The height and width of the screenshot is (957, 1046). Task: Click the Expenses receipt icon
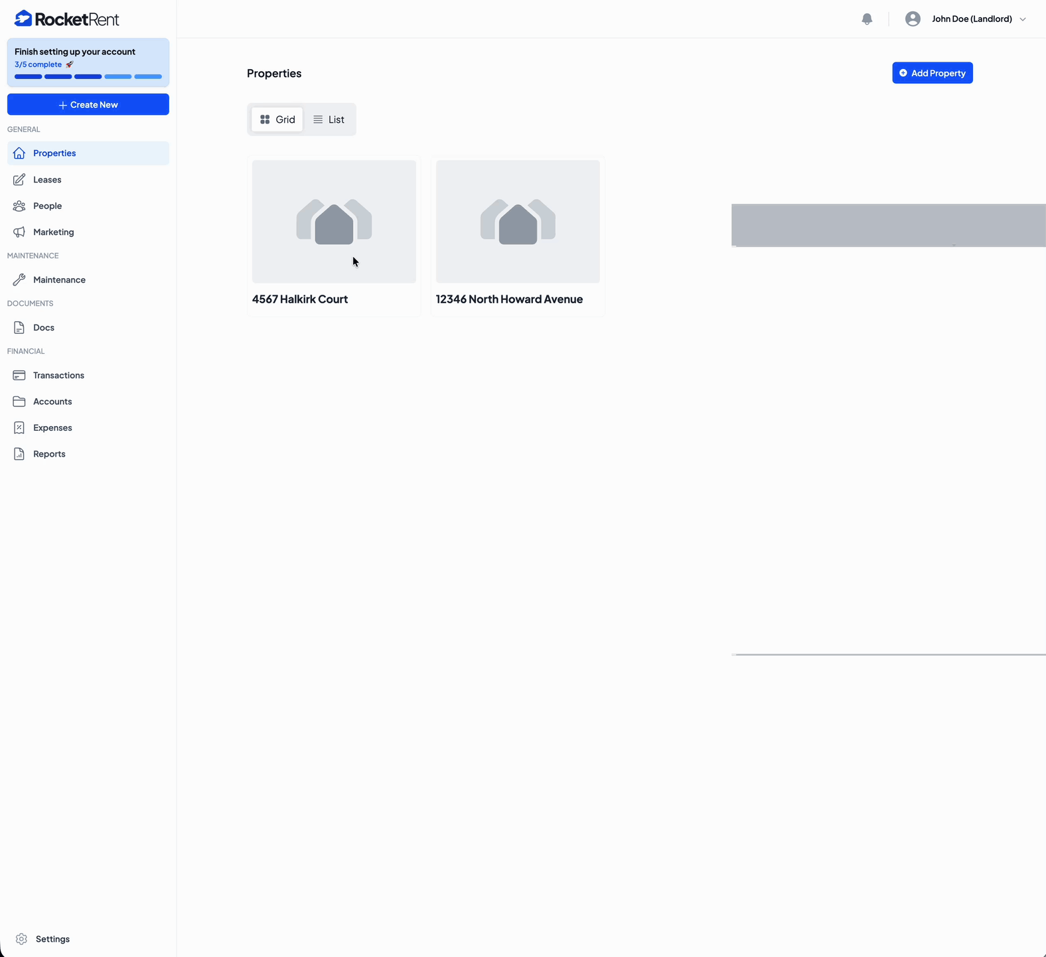click(x=19, y=428)
